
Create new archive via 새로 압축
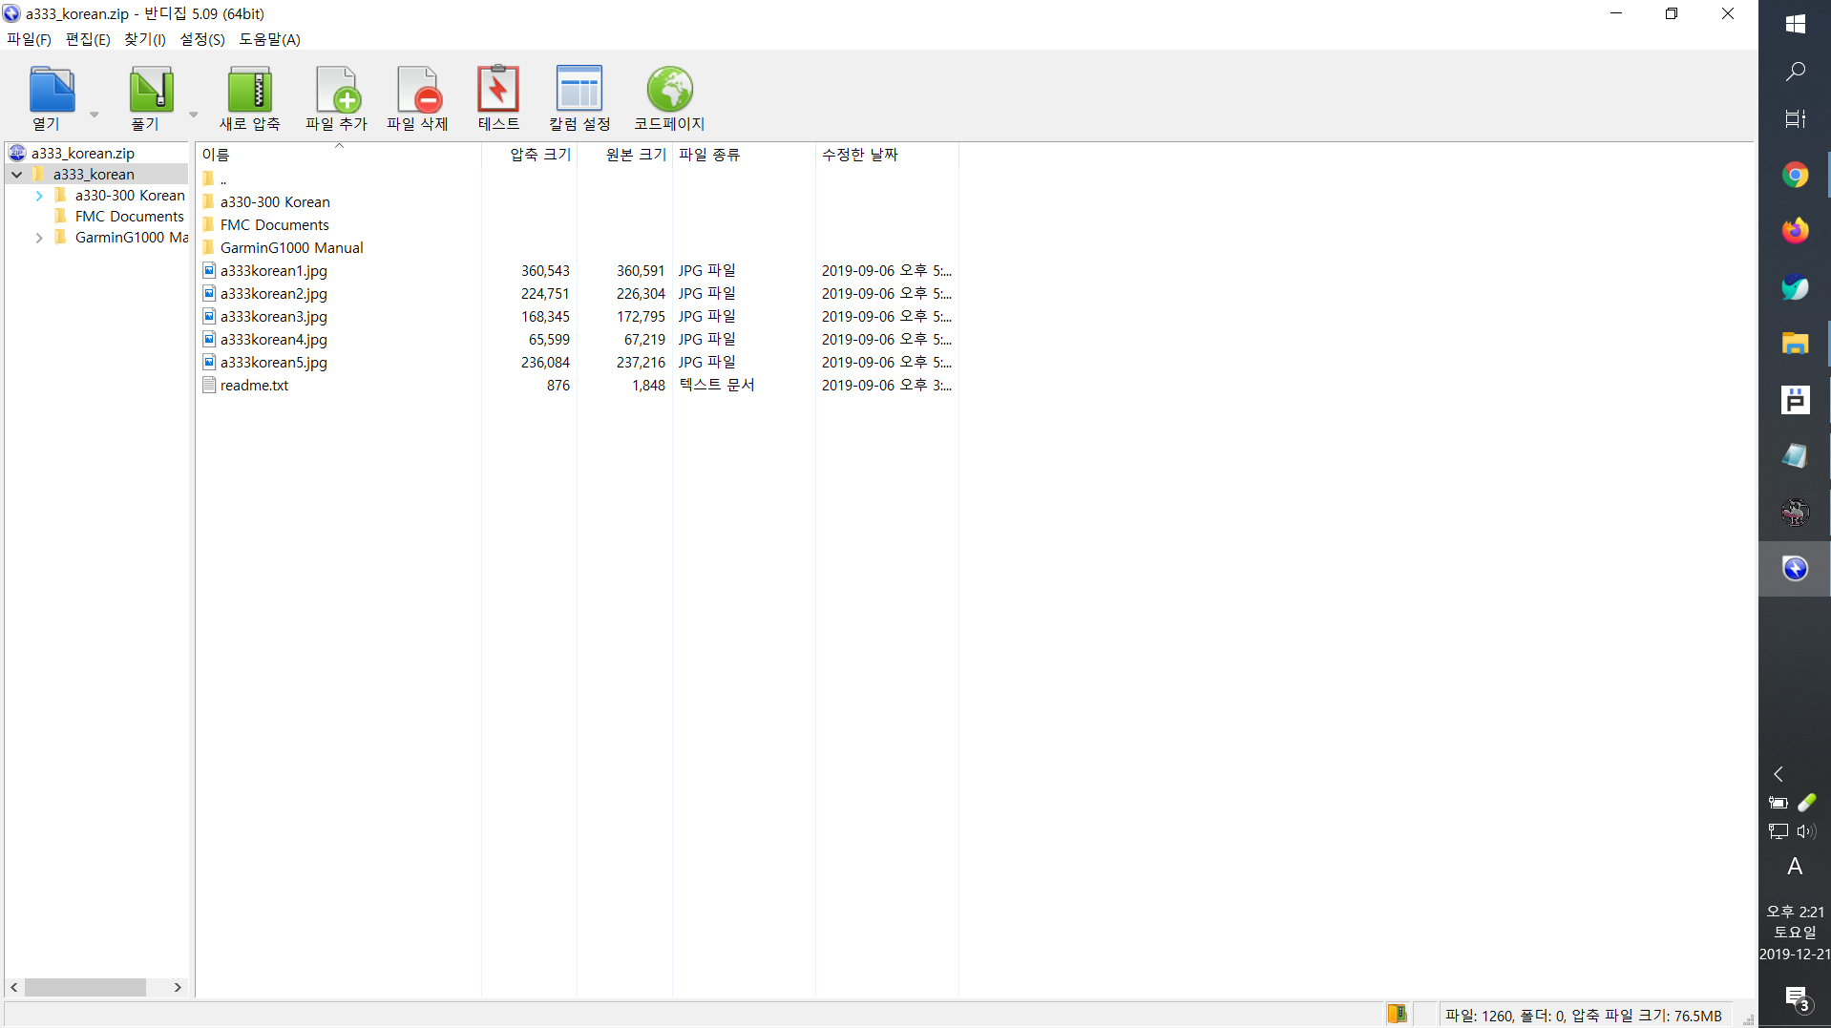point(249,97)
